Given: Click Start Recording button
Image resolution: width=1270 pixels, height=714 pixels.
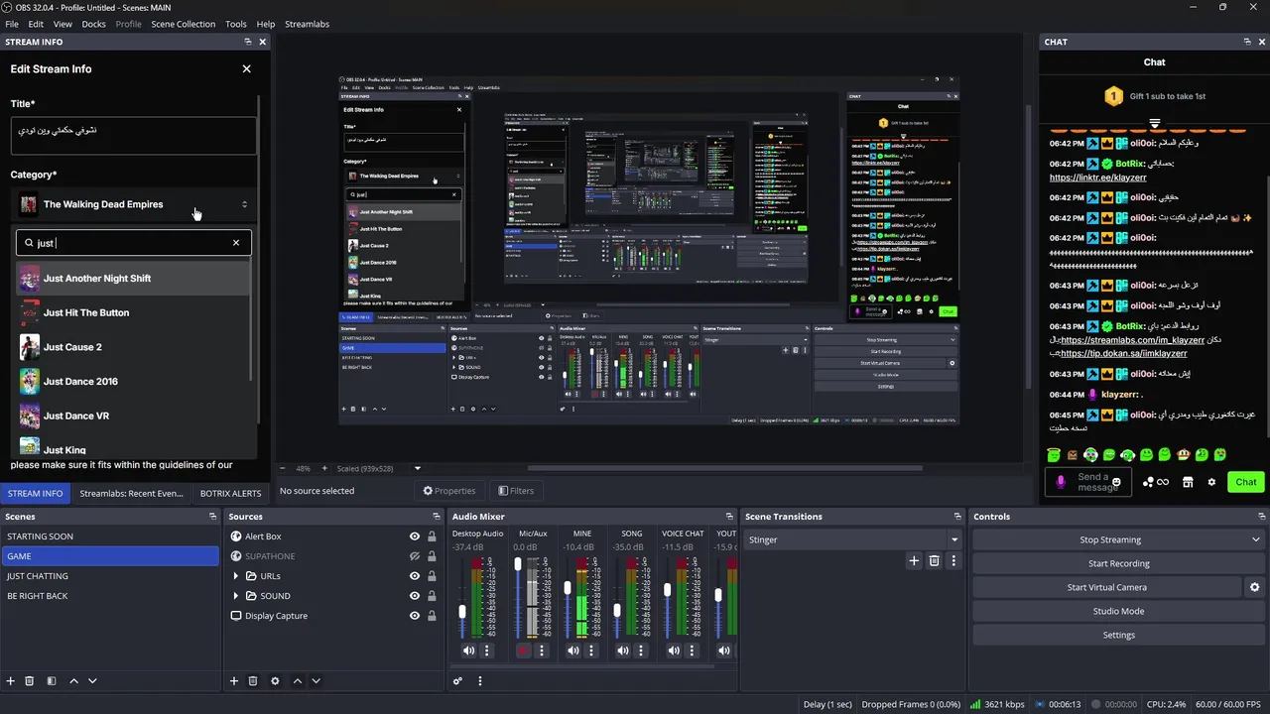Looking at the screenshot, I should pos(1118,563).
